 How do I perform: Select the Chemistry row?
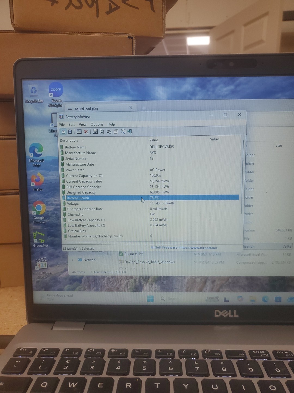click(x=151, y=214)
